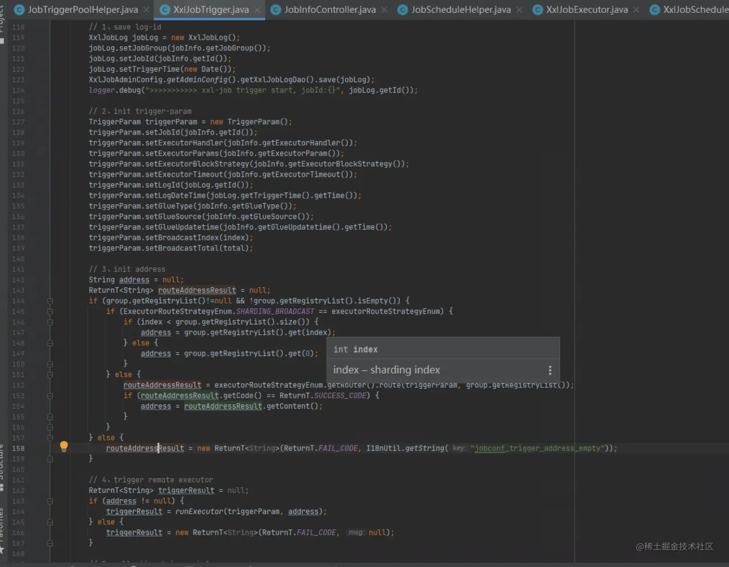Image resolution: width=729 pixels, height=567 pixels.
Task: Click SUCCESS_CODE on line 153
Action: coord(340,396)
